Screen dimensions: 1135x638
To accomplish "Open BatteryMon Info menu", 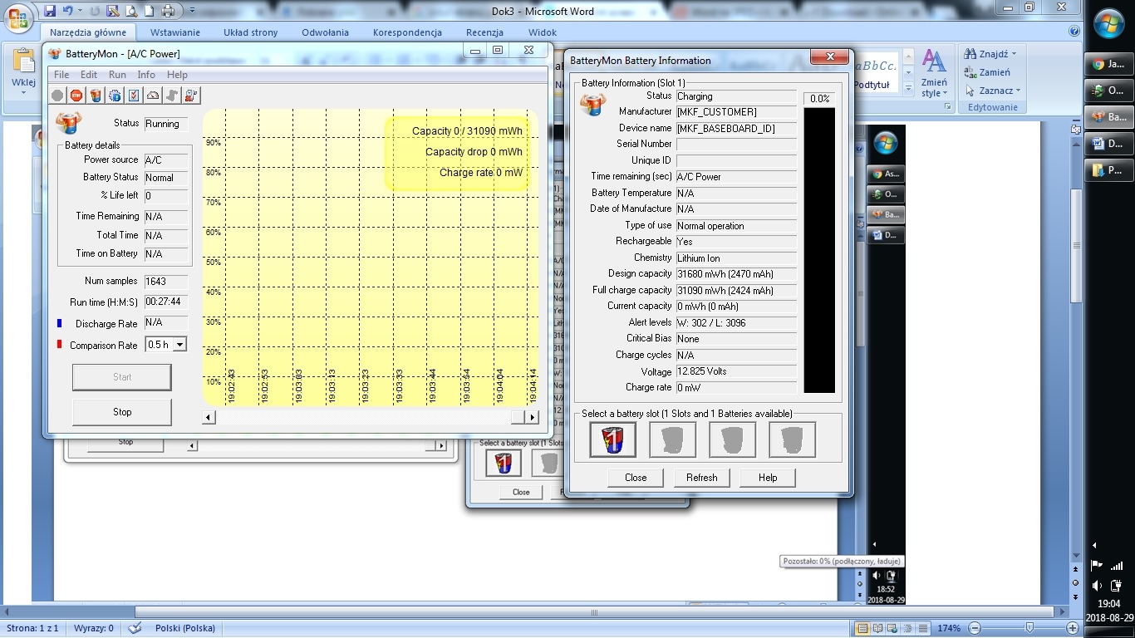I will pos(146,75).
